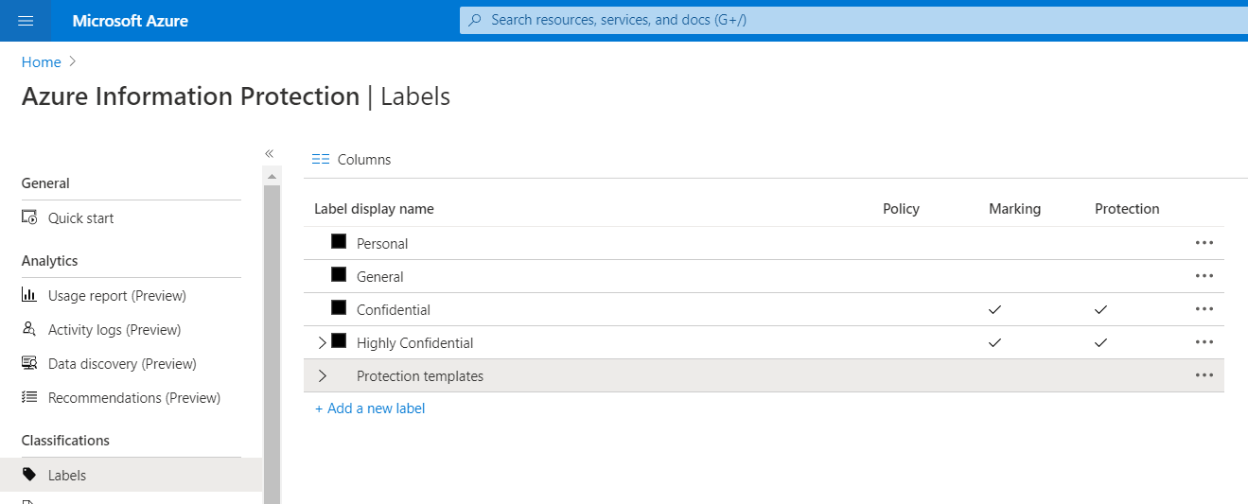Open Recommendations (Preview) menu item
Screen dimensions: 1248x504
134,397
